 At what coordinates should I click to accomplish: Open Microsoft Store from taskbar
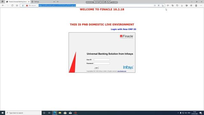pos(65,113)
